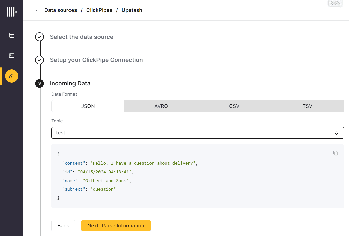Click the Back button
Viewport: 349px width, 236px height.
click(x=63, y=226)
